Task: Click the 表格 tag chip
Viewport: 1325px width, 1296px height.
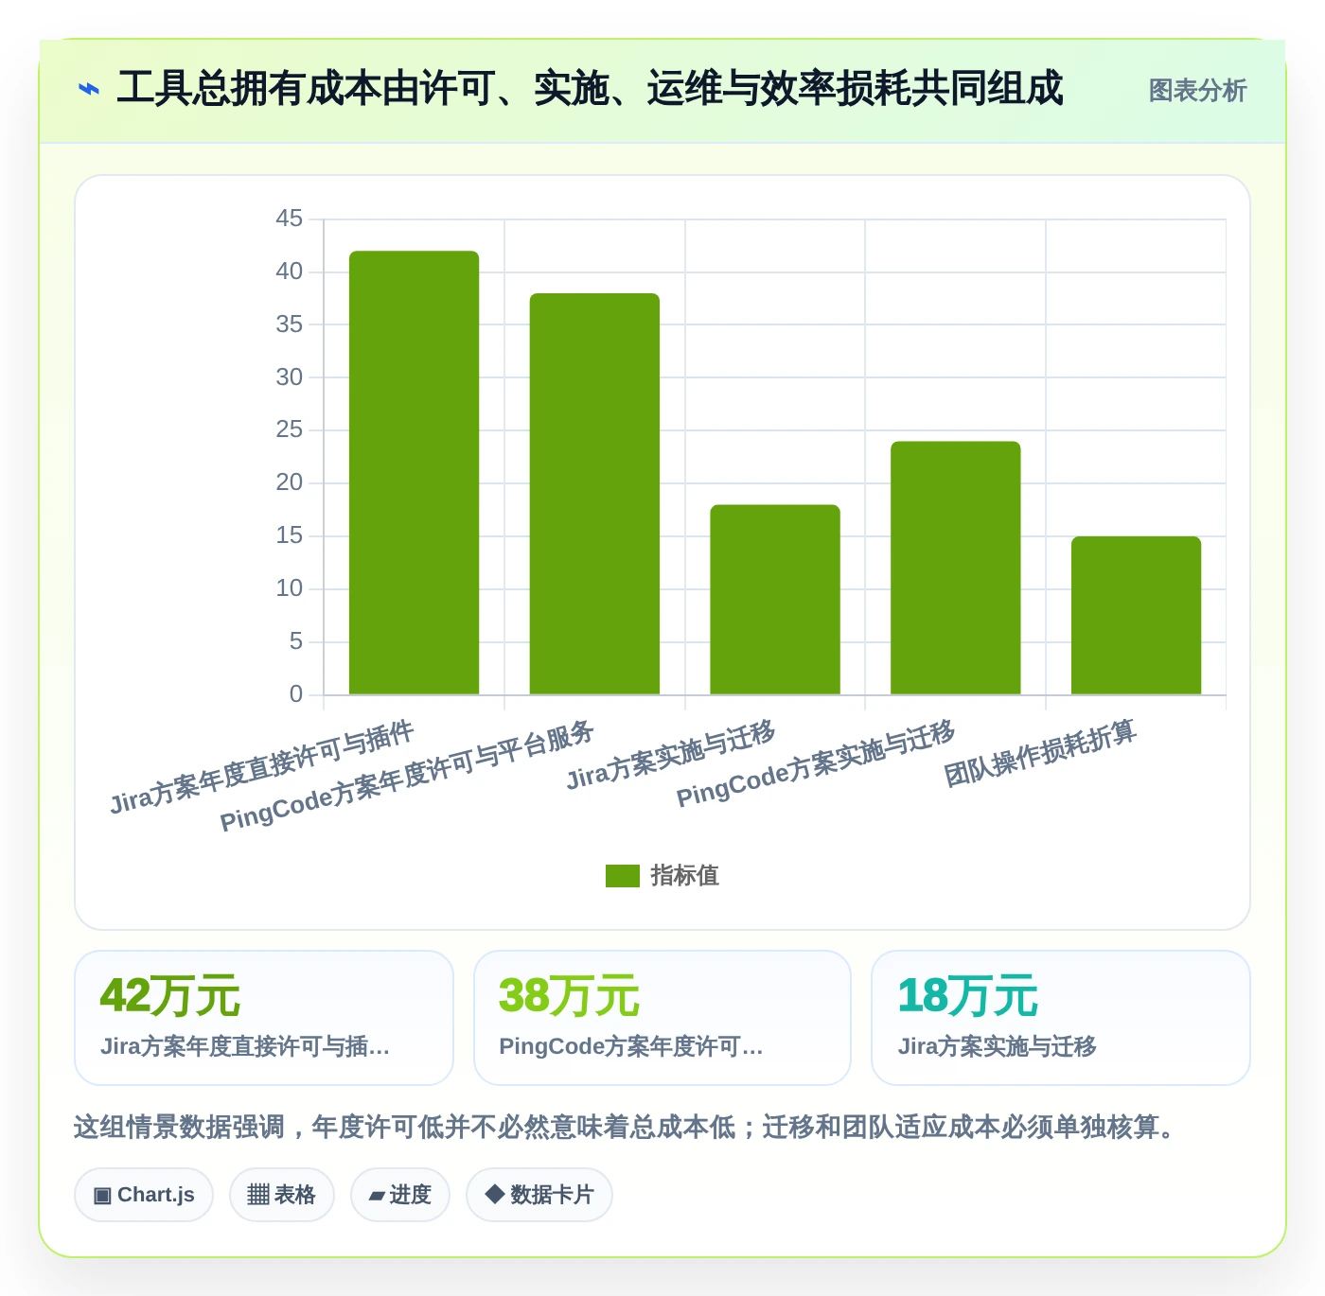Action: [x=282, y=1195]
